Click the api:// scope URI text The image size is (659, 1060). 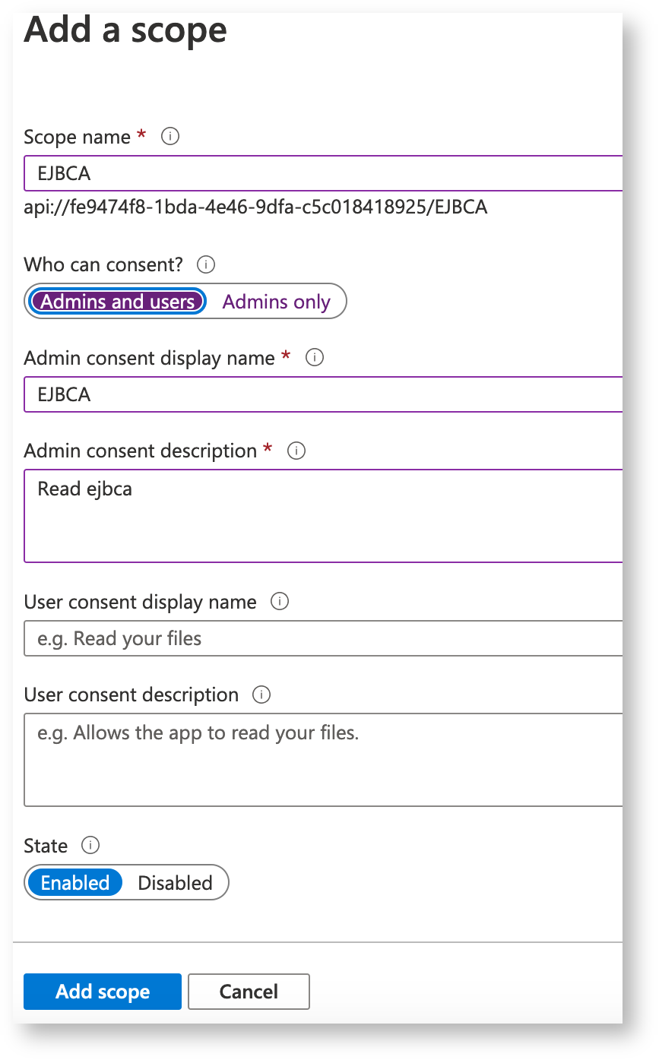click(255, 207)
